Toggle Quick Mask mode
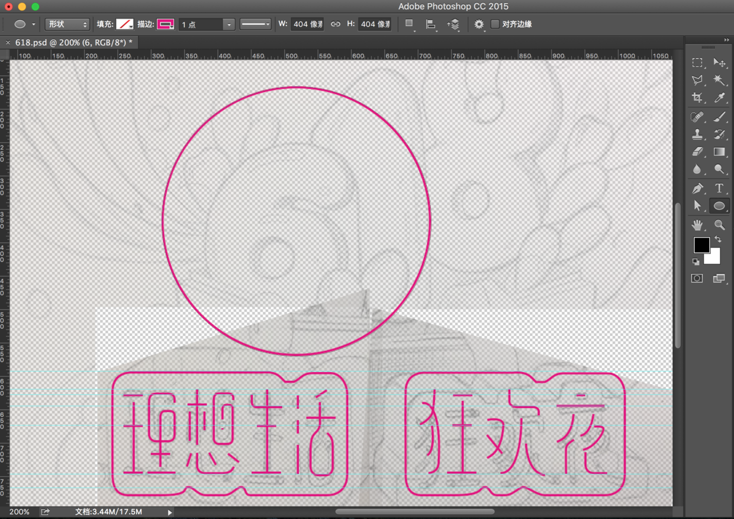 697,278
